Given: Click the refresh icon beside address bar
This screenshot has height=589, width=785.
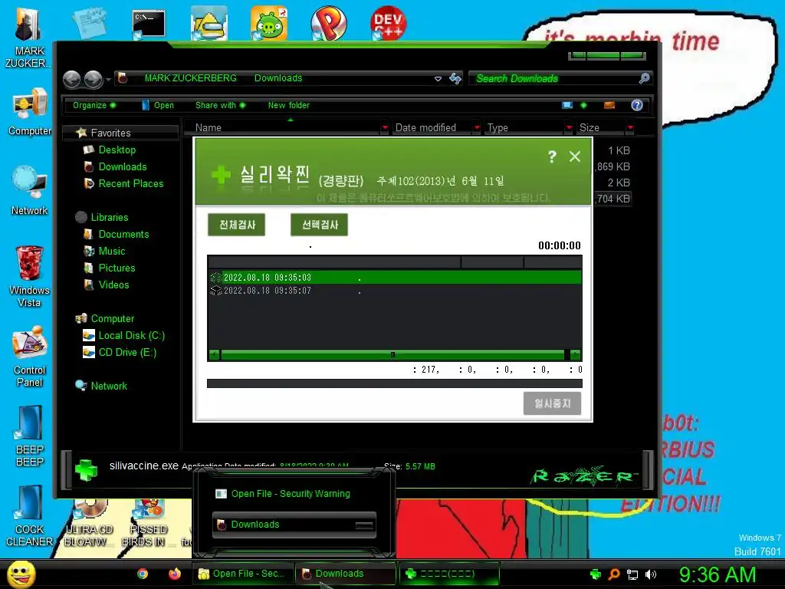Looking at the screenshot, I should point(455,78).
